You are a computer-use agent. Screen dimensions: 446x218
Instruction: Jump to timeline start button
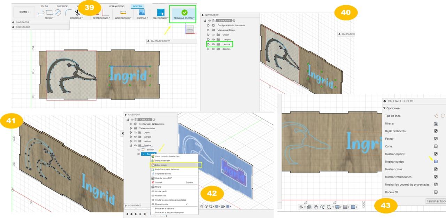(127, 214)
